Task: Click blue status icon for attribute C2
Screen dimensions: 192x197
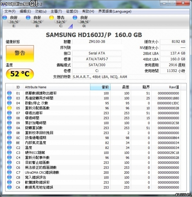Action: [9, 147]
